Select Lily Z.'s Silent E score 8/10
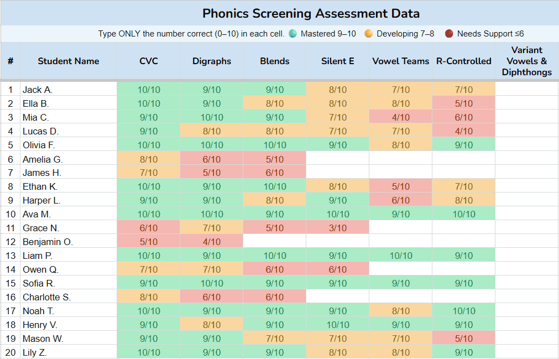Screen dimensions: 559x359 338,352
